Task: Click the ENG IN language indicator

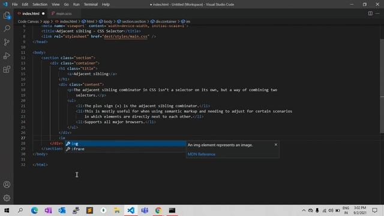Action: coord(346,211)
